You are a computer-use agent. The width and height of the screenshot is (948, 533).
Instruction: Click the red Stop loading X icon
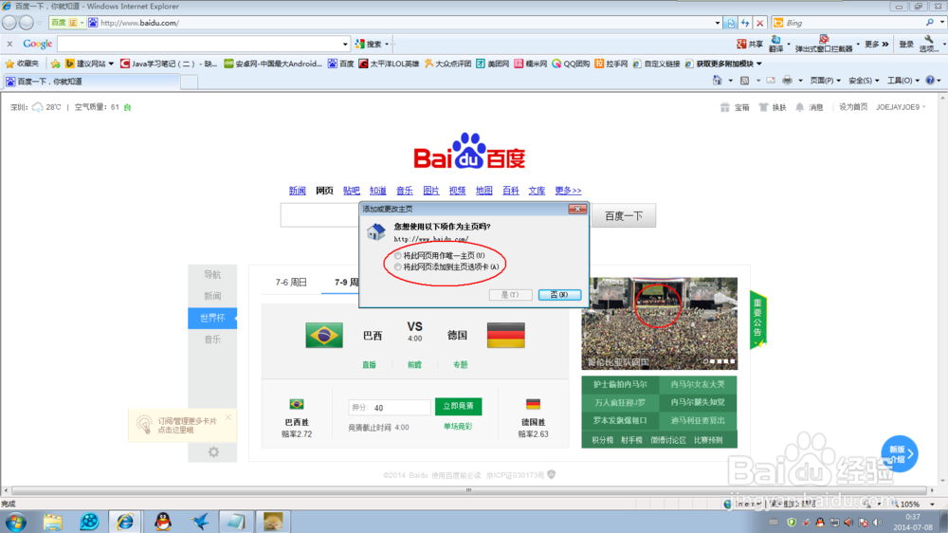pyautogui.click(x=760, y=23)
